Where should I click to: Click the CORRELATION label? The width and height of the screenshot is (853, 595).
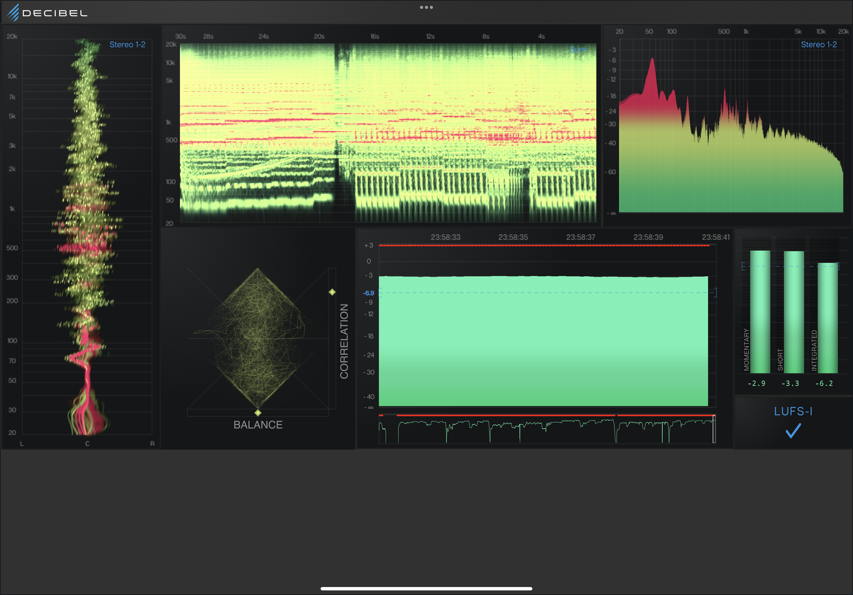click(x=344, y=341)
